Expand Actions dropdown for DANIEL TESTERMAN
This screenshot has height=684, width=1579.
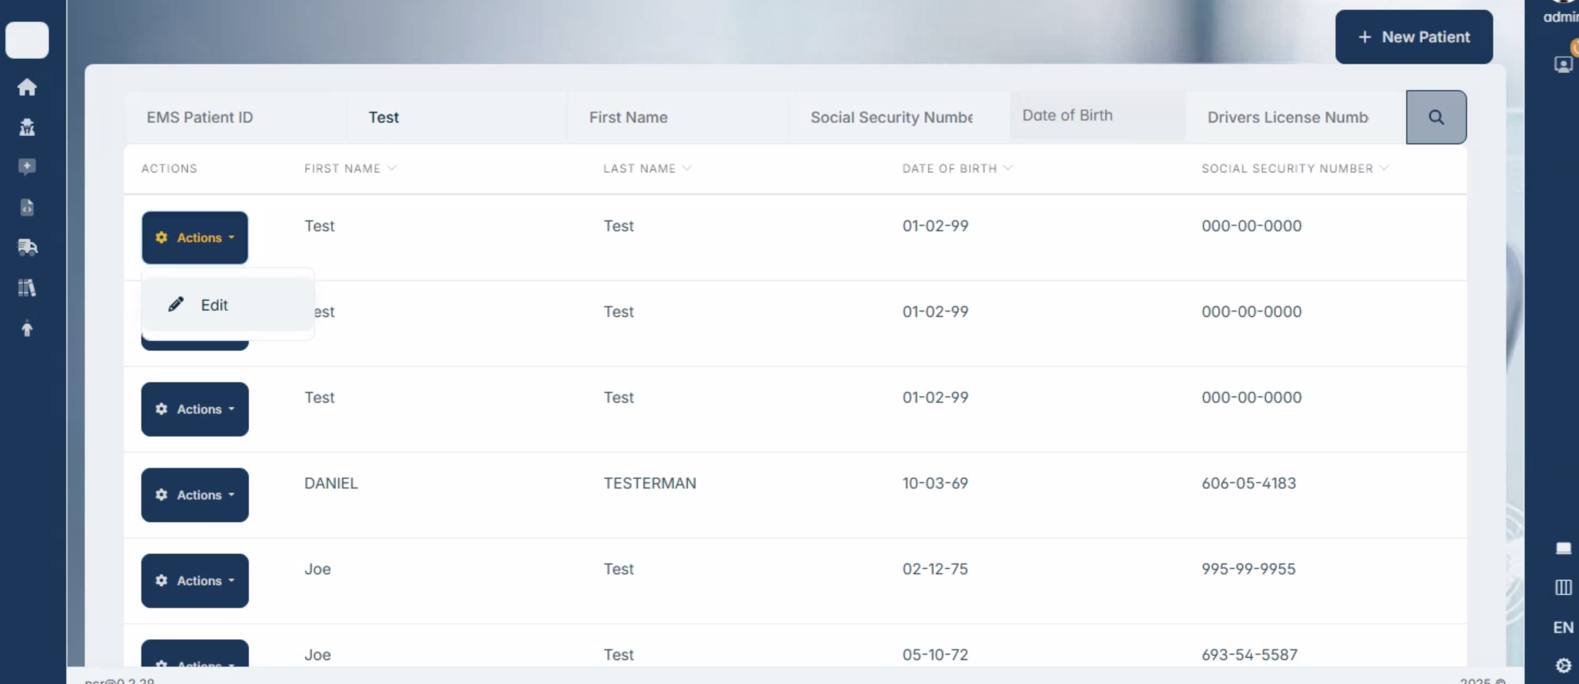pyautogui.click(x=195, y=495)
